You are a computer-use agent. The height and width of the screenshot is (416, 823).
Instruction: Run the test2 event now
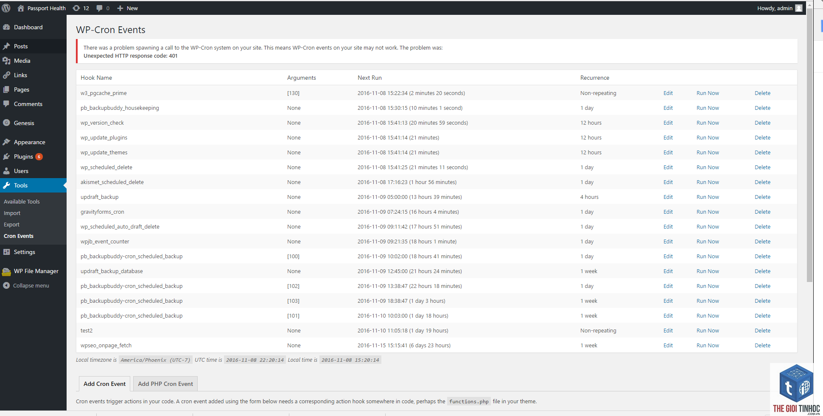tap(708, 330)
